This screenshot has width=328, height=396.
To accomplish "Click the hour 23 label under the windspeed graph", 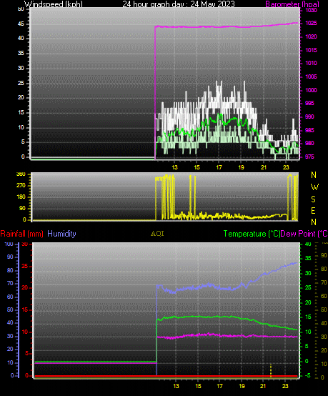I will click(x=286, y=167).
